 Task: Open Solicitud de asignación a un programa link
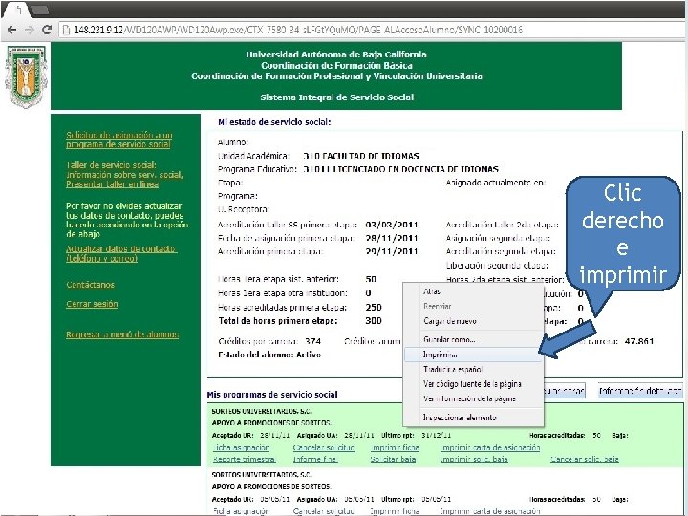[118, 140]
